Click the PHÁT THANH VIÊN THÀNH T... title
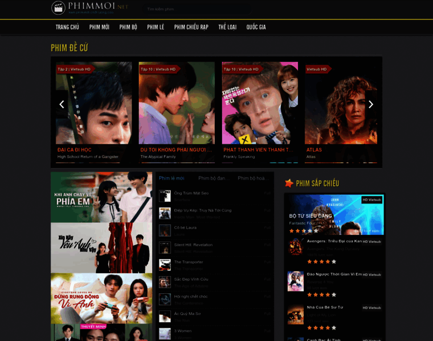This screenshot has height=341, width=433. pos(258,150)
